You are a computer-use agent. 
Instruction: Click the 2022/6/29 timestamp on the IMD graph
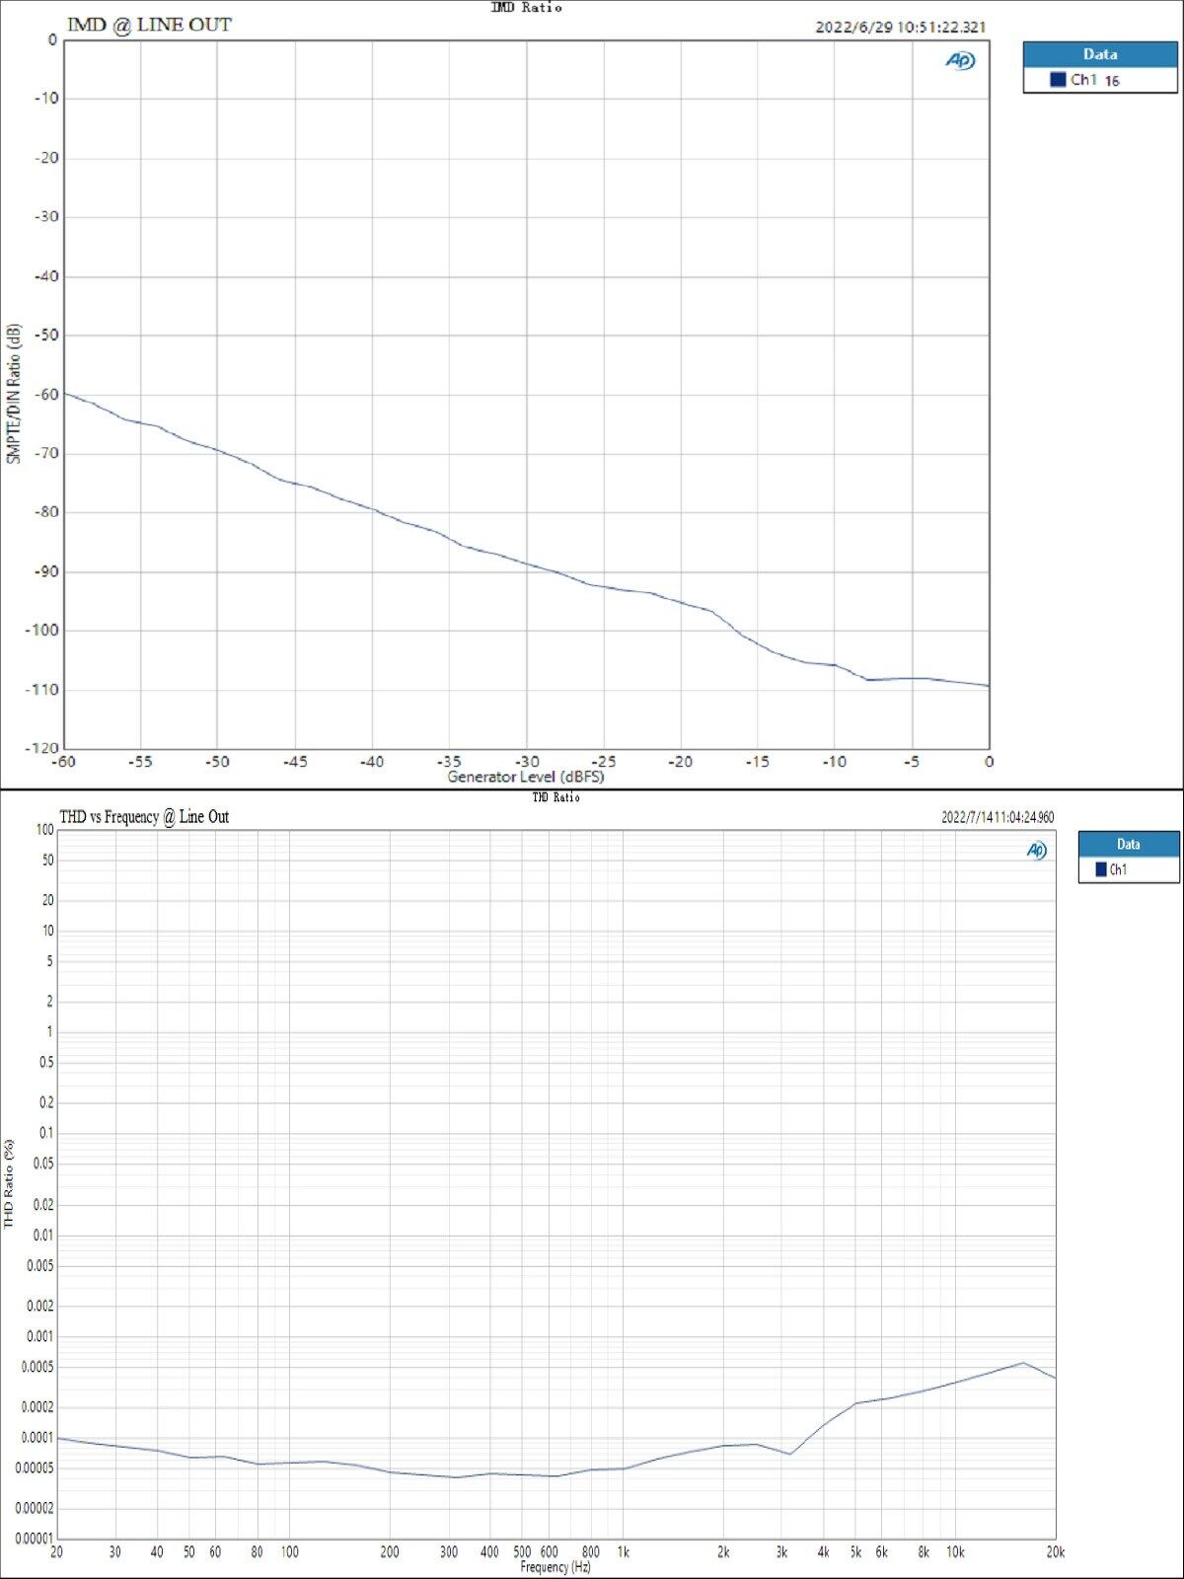pos(900,27)
